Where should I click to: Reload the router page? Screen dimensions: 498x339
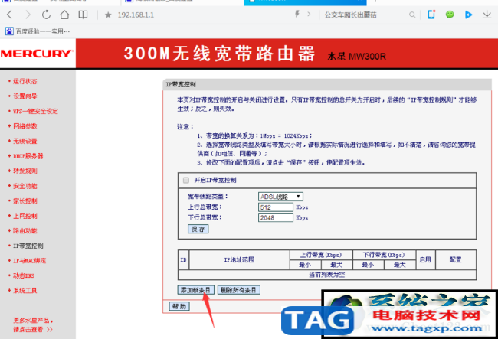pos(47,15)
